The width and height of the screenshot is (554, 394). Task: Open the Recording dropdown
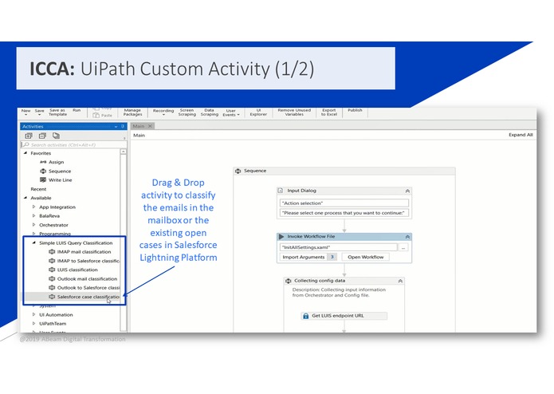(163, 112)
